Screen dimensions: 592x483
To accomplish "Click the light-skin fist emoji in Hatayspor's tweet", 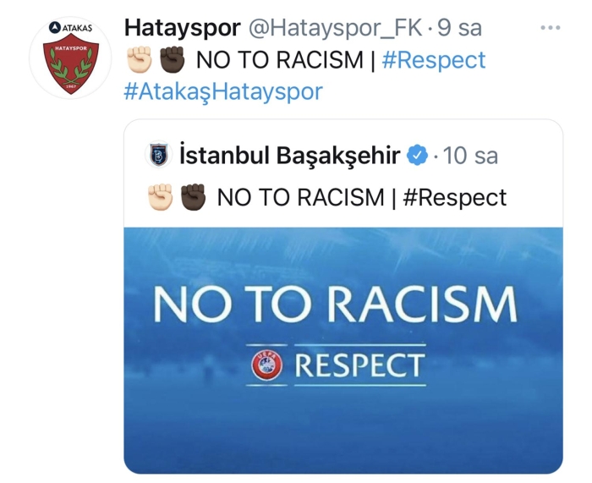I will [138, 60].
